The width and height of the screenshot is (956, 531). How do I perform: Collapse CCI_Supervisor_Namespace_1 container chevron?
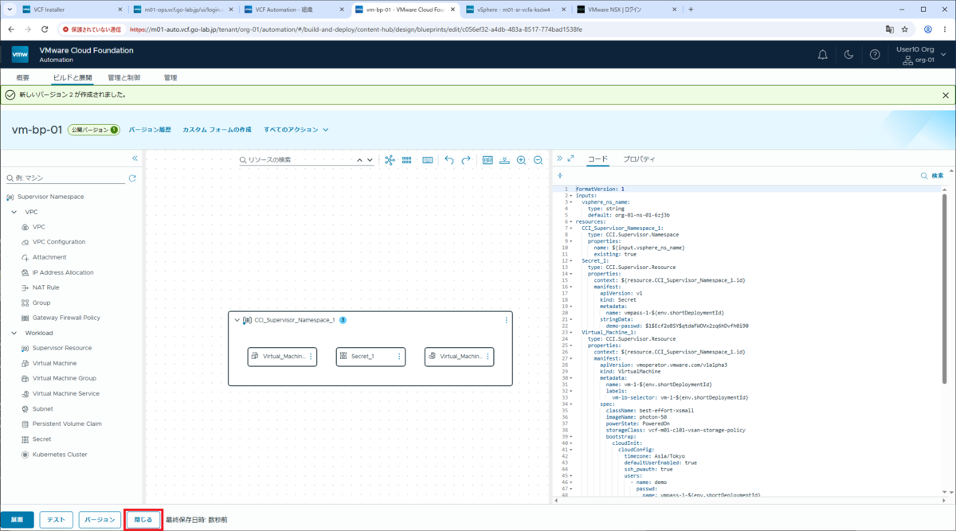coord(237,320)
